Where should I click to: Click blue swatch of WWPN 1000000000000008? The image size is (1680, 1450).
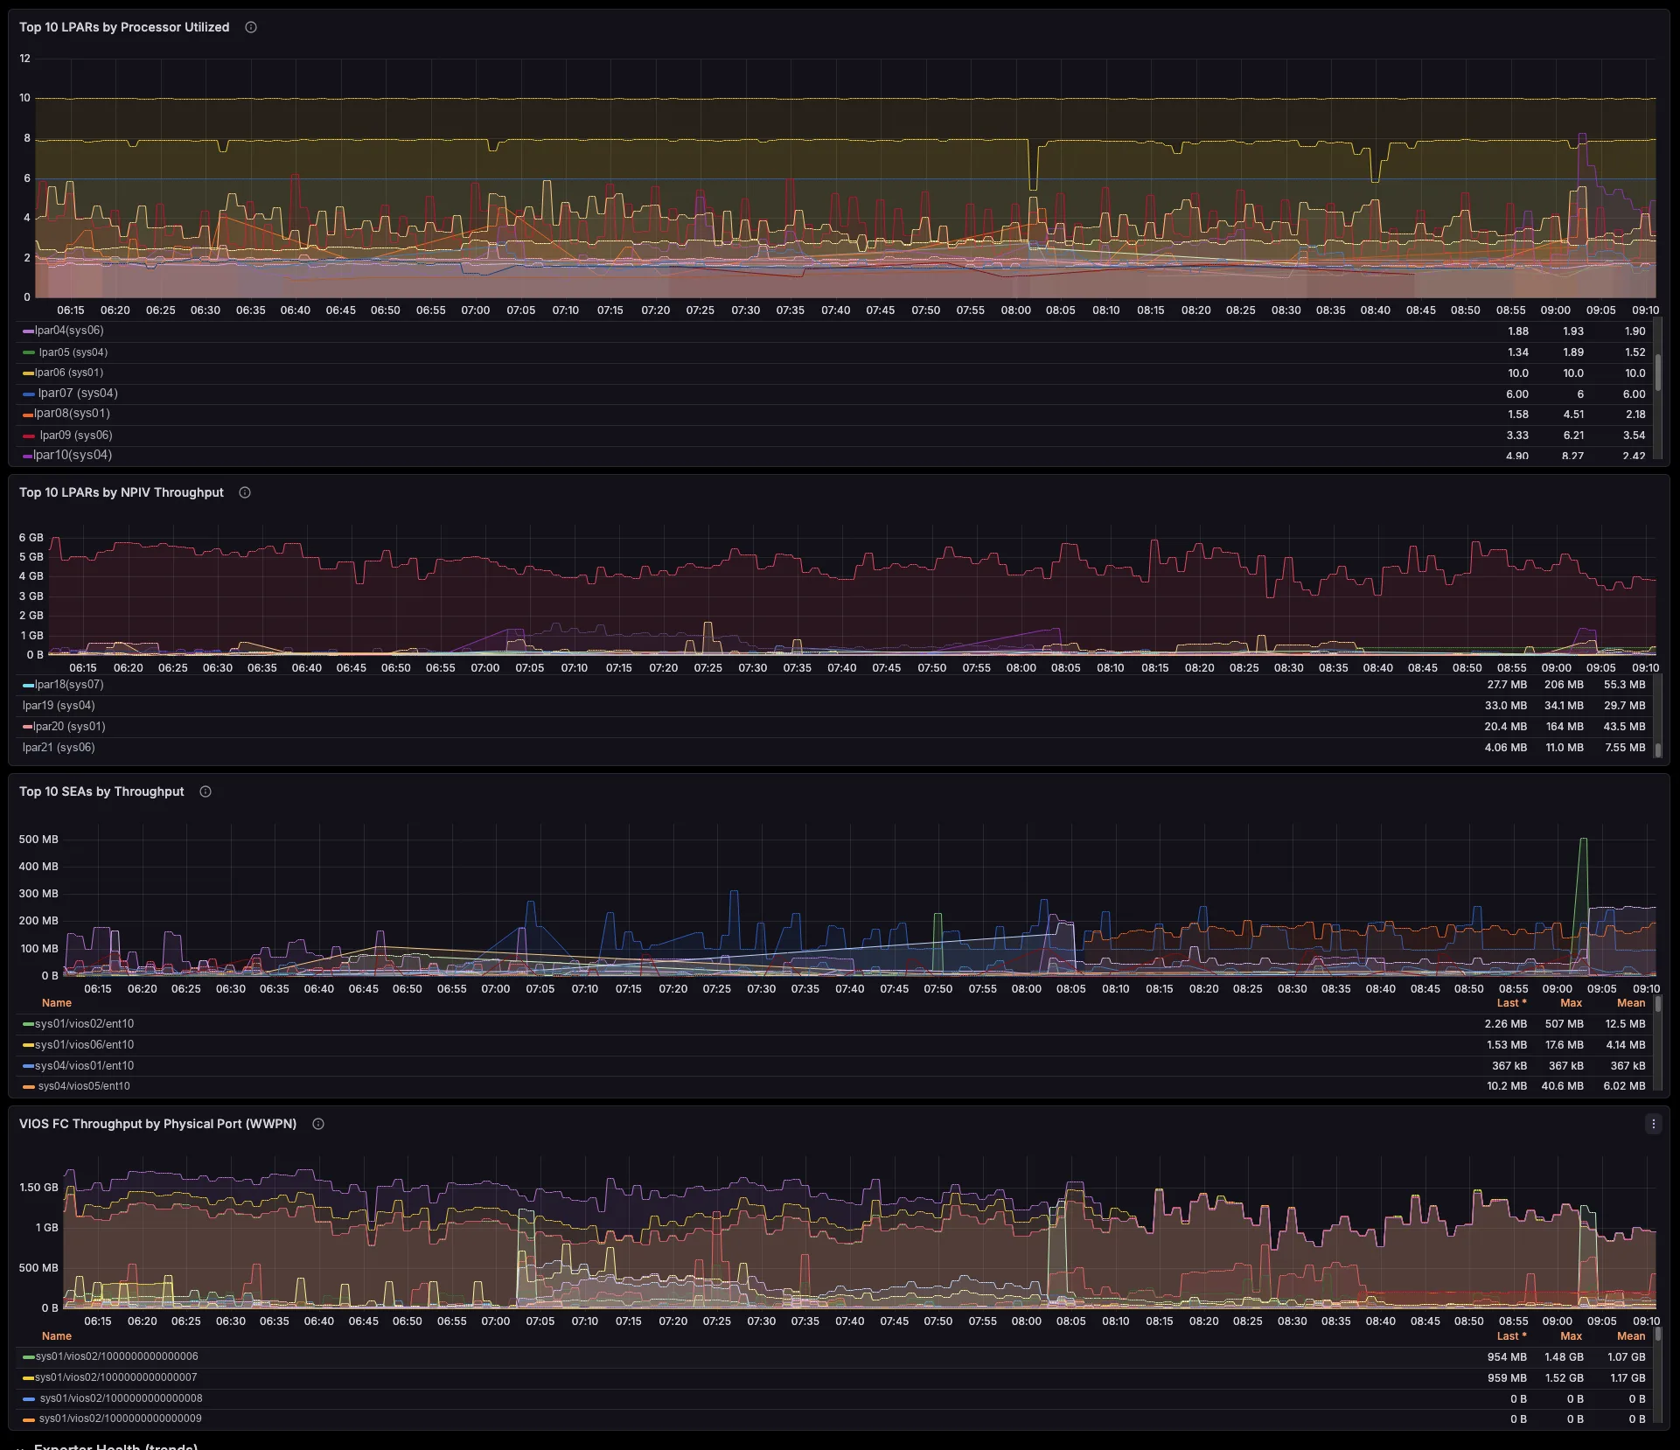tap(29, 1398)
